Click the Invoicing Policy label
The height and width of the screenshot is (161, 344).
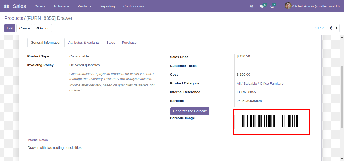click(x=40, y=65)
